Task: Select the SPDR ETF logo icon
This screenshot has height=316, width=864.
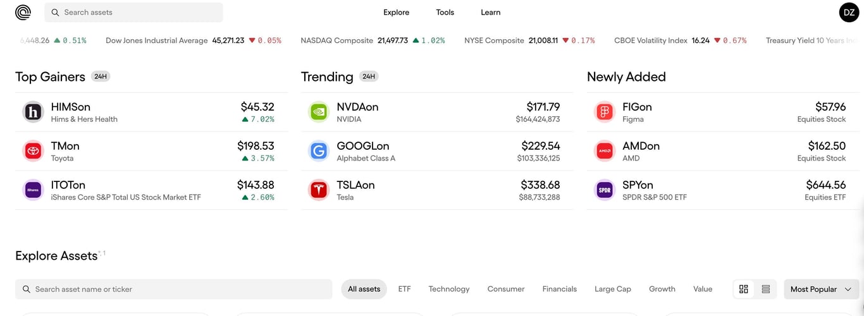Action: click(x=605, y=190)
